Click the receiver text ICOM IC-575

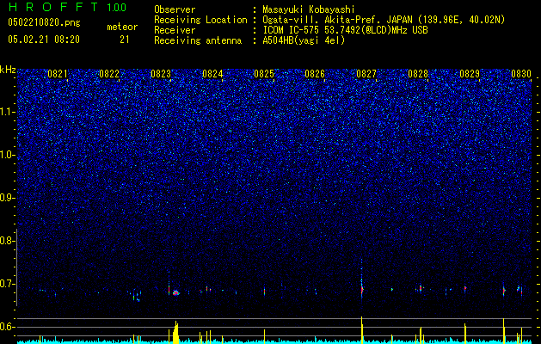(x=292, y=30)
